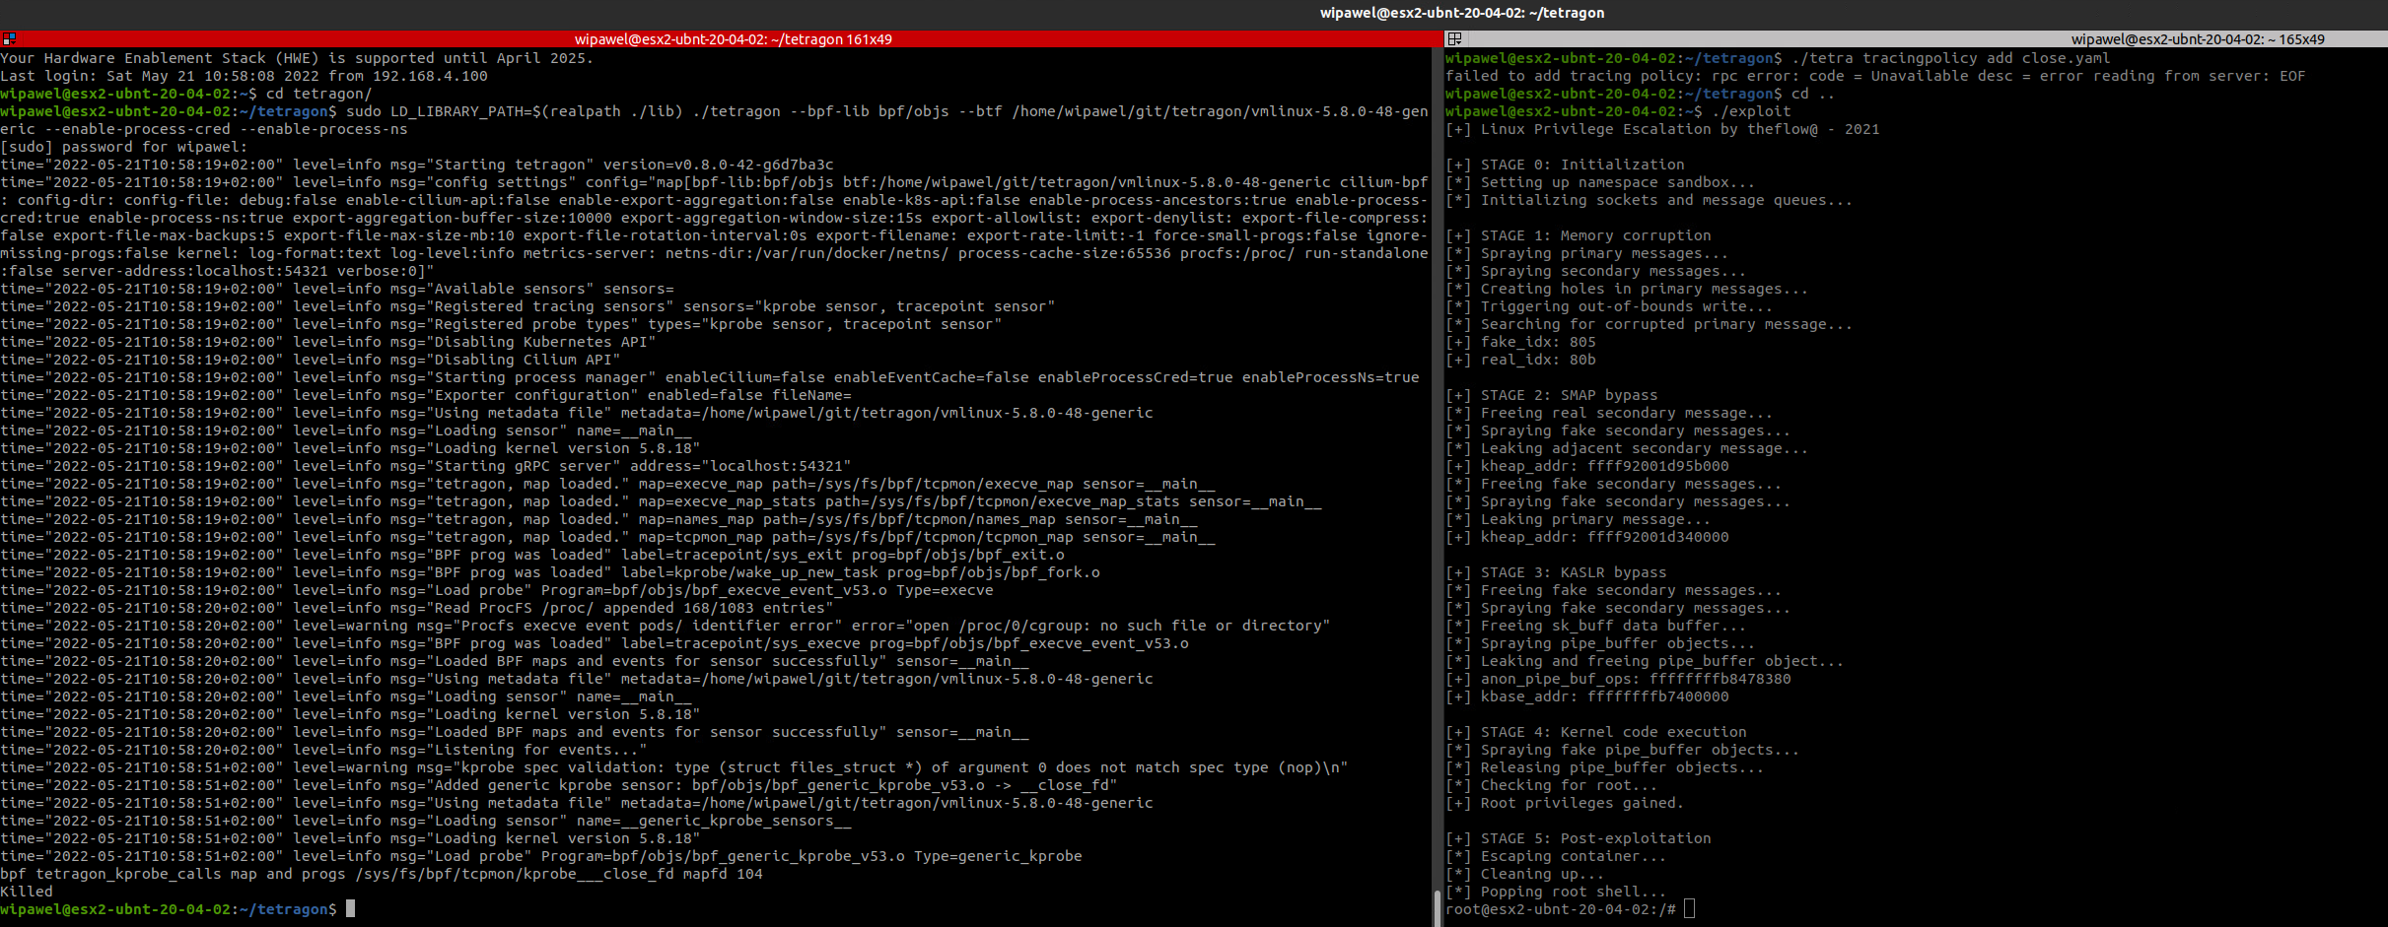Click 'Linux Privilege Escalation by theflow@' line
2388x927 pixels.
[1662, 129]
